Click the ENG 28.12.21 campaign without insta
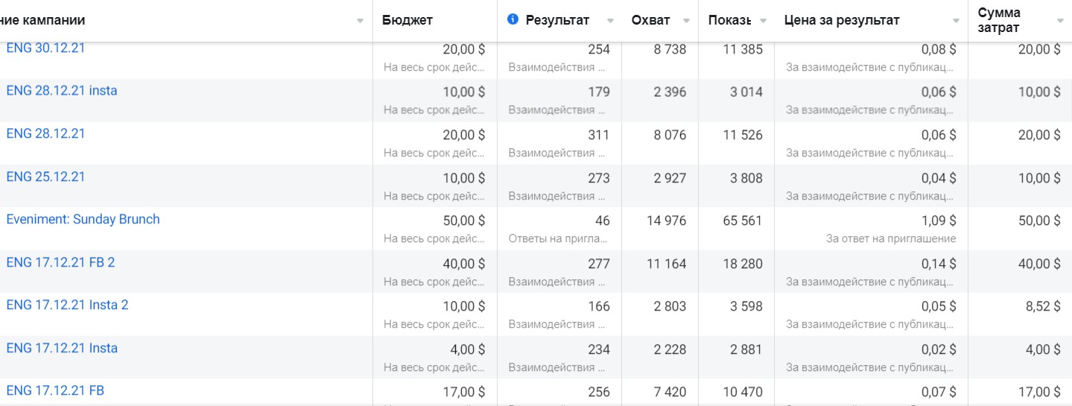Screen dimensions: 1072x406 coord(45,134)
